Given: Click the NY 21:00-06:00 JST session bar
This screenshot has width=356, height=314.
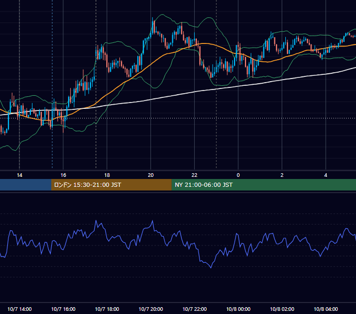Looking at the screenshot, I should (x=263, y=185).
